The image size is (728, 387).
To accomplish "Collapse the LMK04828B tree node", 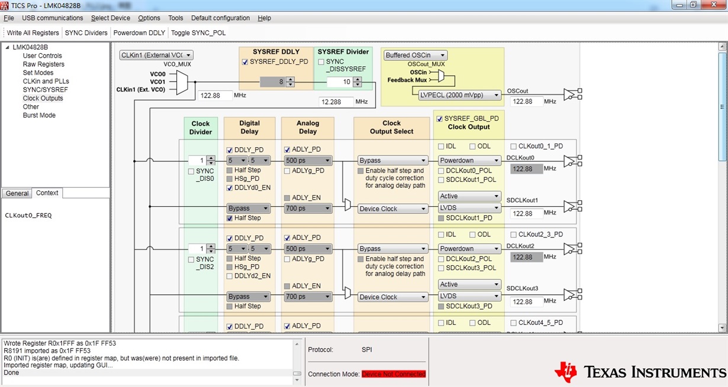I will click(7, 47).
